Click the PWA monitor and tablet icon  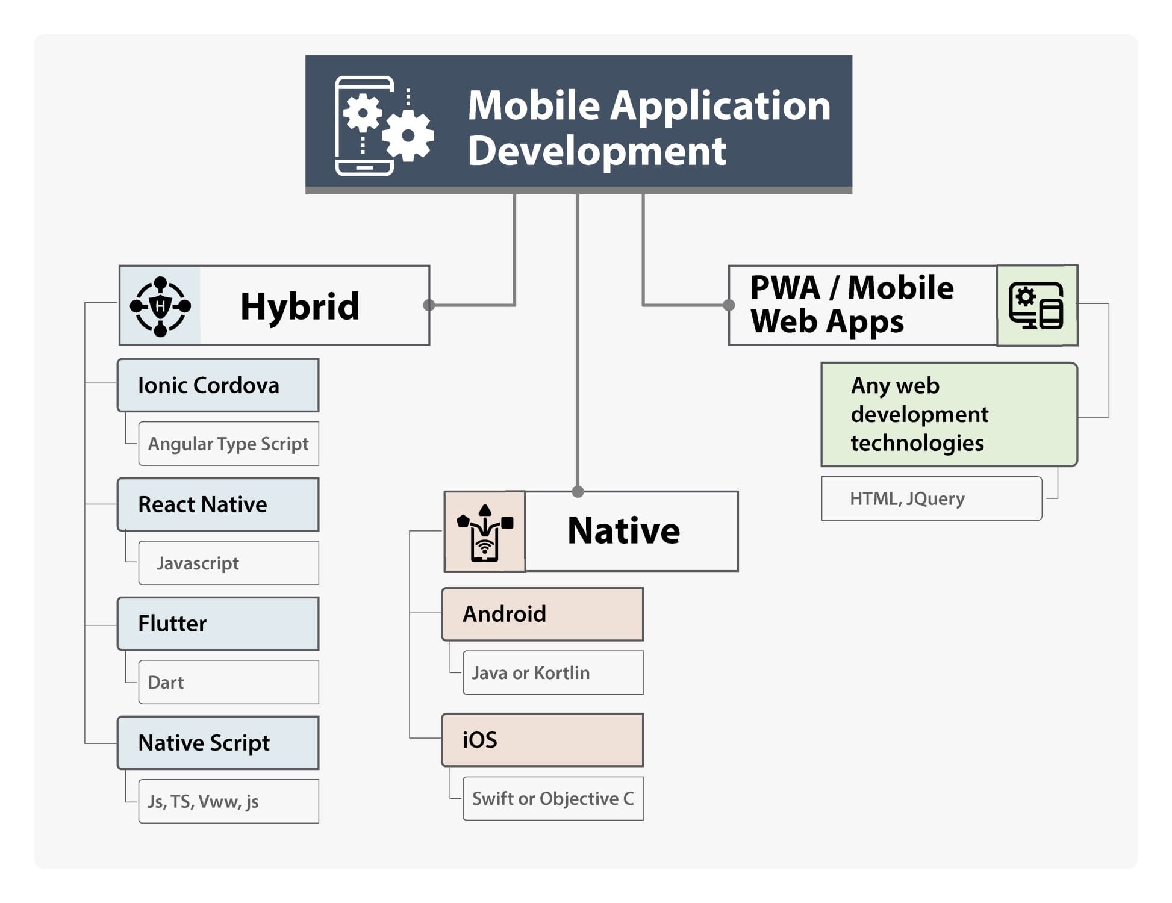(1036, 305)
